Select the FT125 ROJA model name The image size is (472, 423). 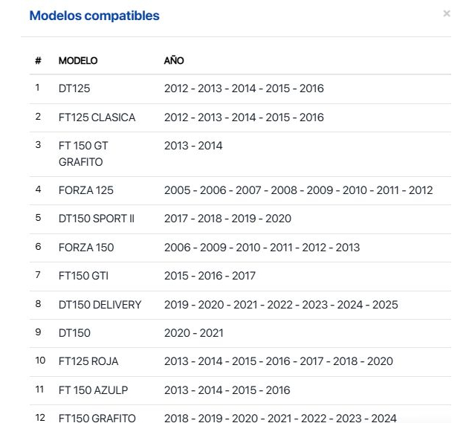pos(88,361)
